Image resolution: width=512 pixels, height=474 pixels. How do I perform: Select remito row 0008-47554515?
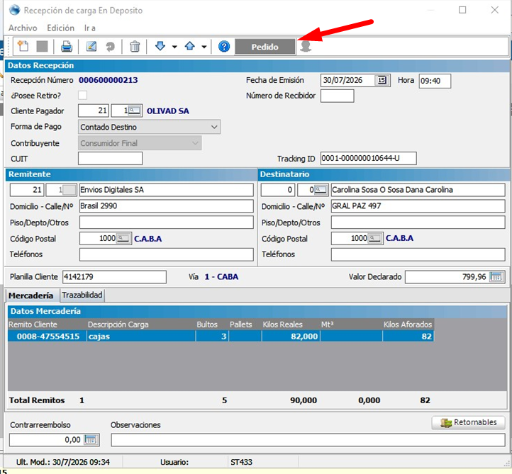click(x=221, y=337)
